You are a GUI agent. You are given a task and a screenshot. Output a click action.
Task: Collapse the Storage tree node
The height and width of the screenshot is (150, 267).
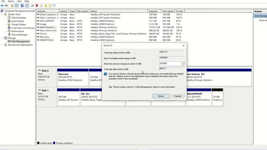[2, 38]
